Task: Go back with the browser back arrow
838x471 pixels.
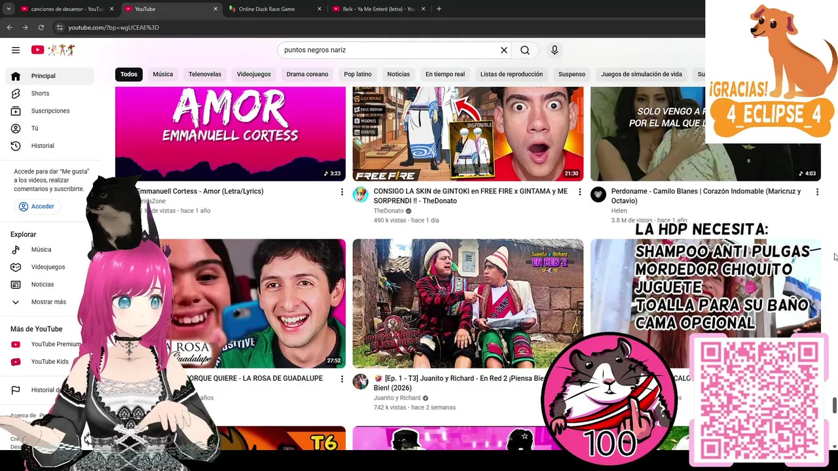Action: point(9,27)
